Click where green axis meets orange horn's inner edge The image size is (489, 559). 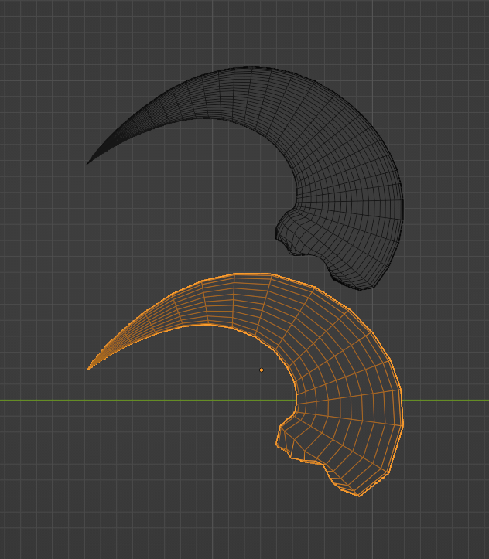pyautogui.click(x=296, y=400)
